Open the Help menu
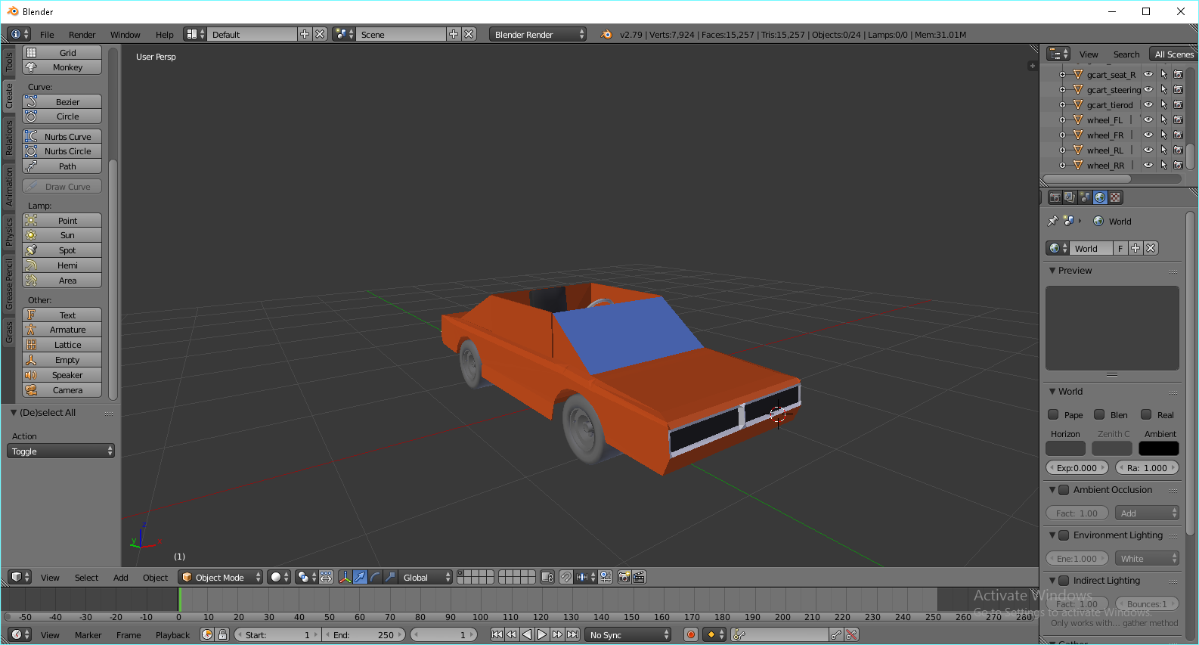The height and width of the screenshot is (645, 1199). point(165,35)
